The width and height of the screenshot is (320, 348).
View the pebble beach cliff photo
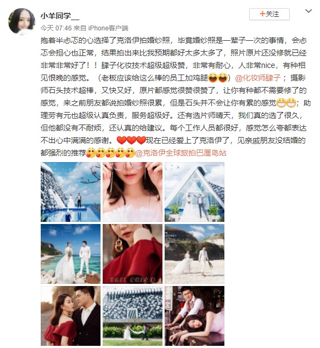(194, 254)
